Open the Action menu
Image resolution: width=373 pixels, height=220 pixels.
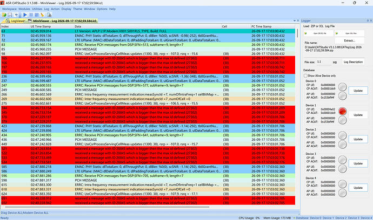(55, 9)
